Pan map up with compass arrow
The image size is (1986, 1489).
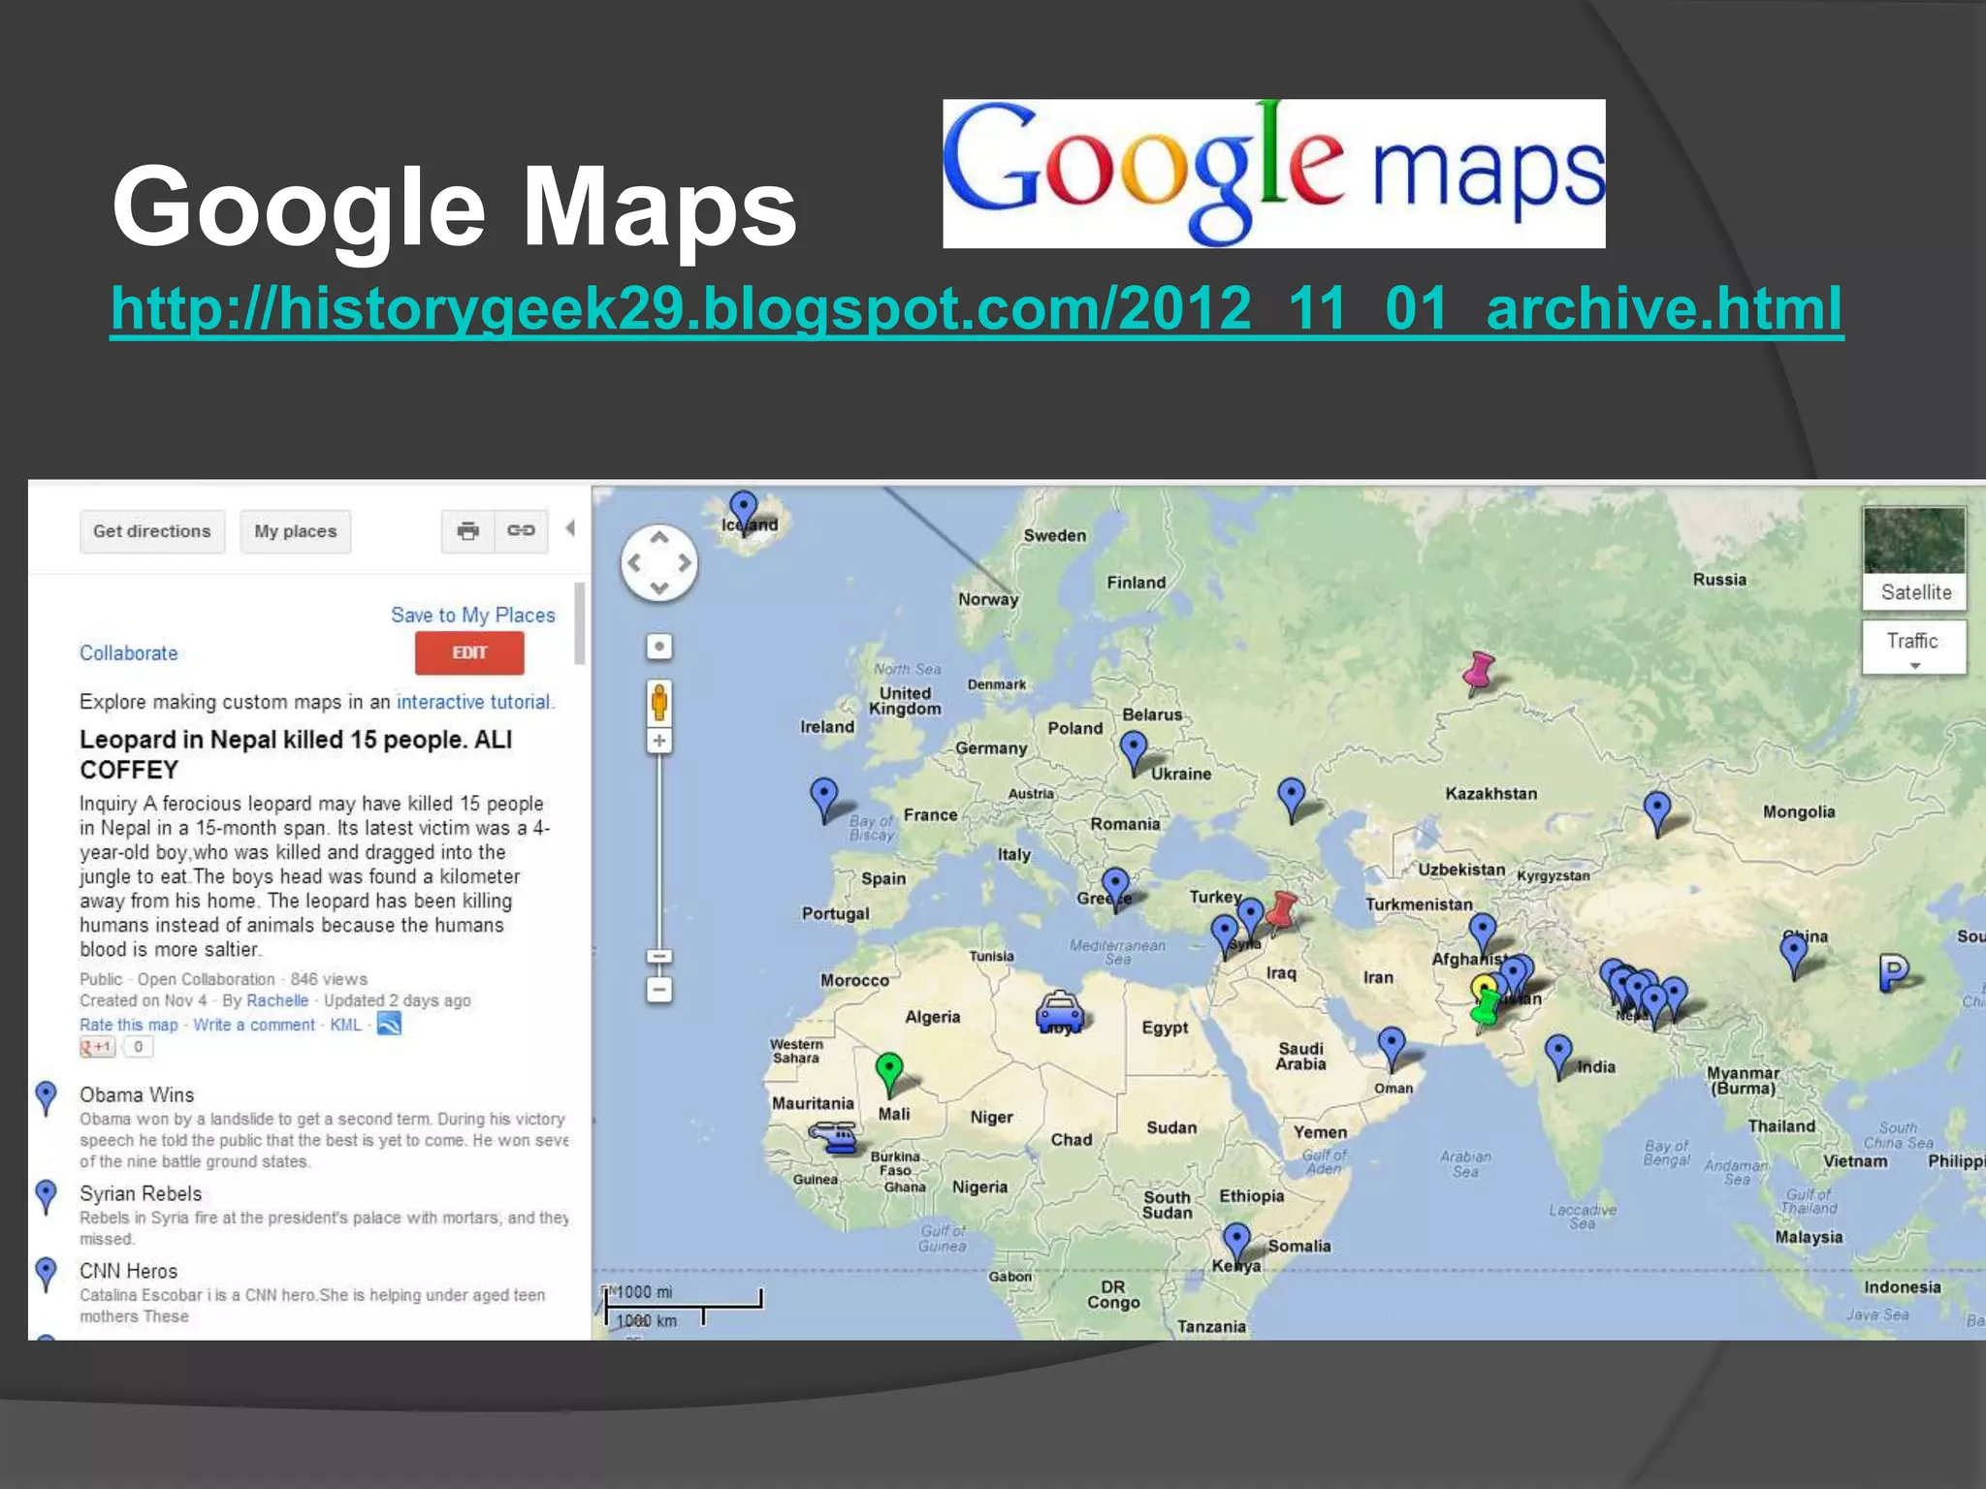point(659,537)
